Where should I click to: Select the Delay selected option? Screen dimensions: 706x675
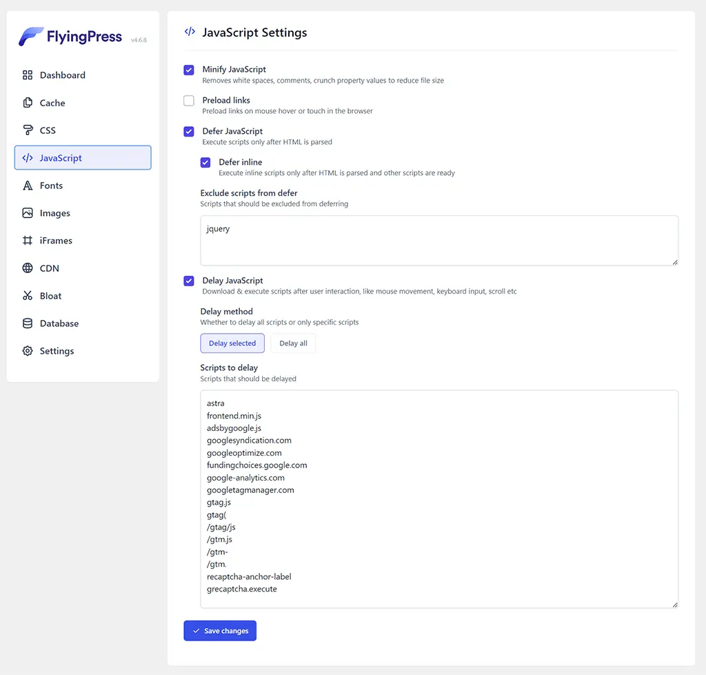(232, 342)
